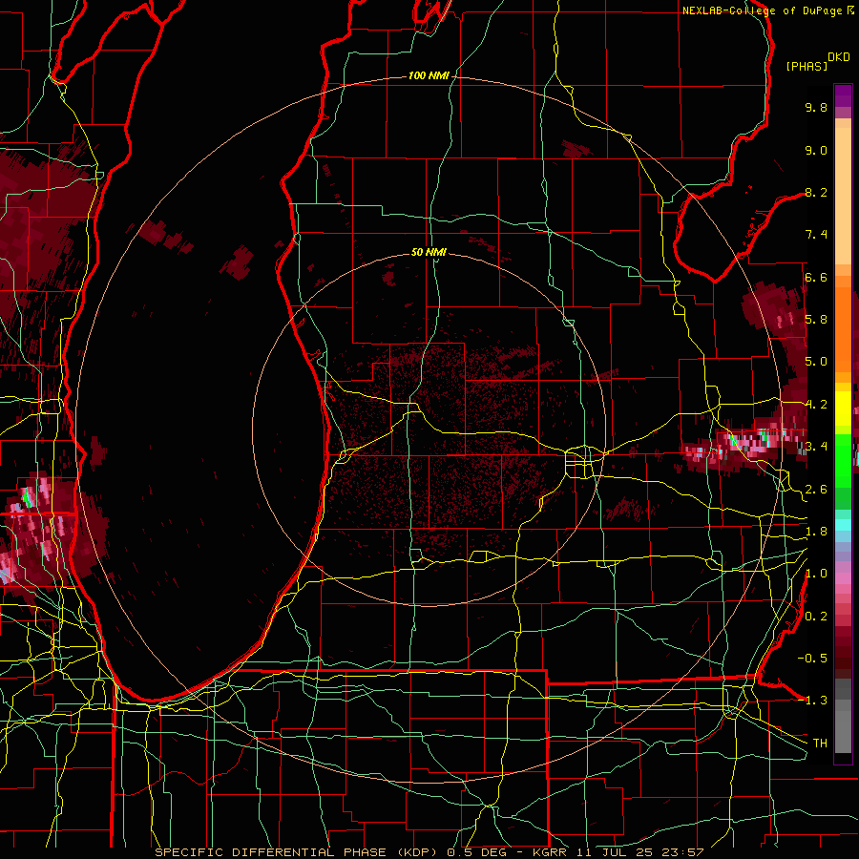Click the 50 NMI range ring label
Image resolution: width=859 pixels, height=859 pixels.
click(x=429, y=252)
